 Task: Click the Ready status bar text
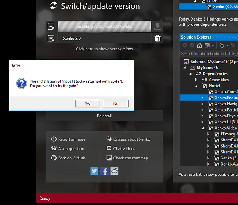click(45, 198)
